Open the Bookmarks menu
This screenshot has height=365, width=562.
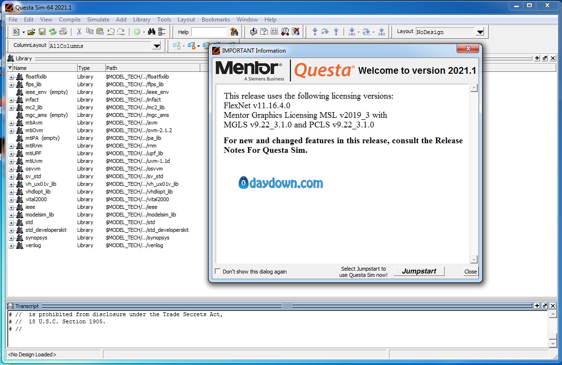[216, 19]
